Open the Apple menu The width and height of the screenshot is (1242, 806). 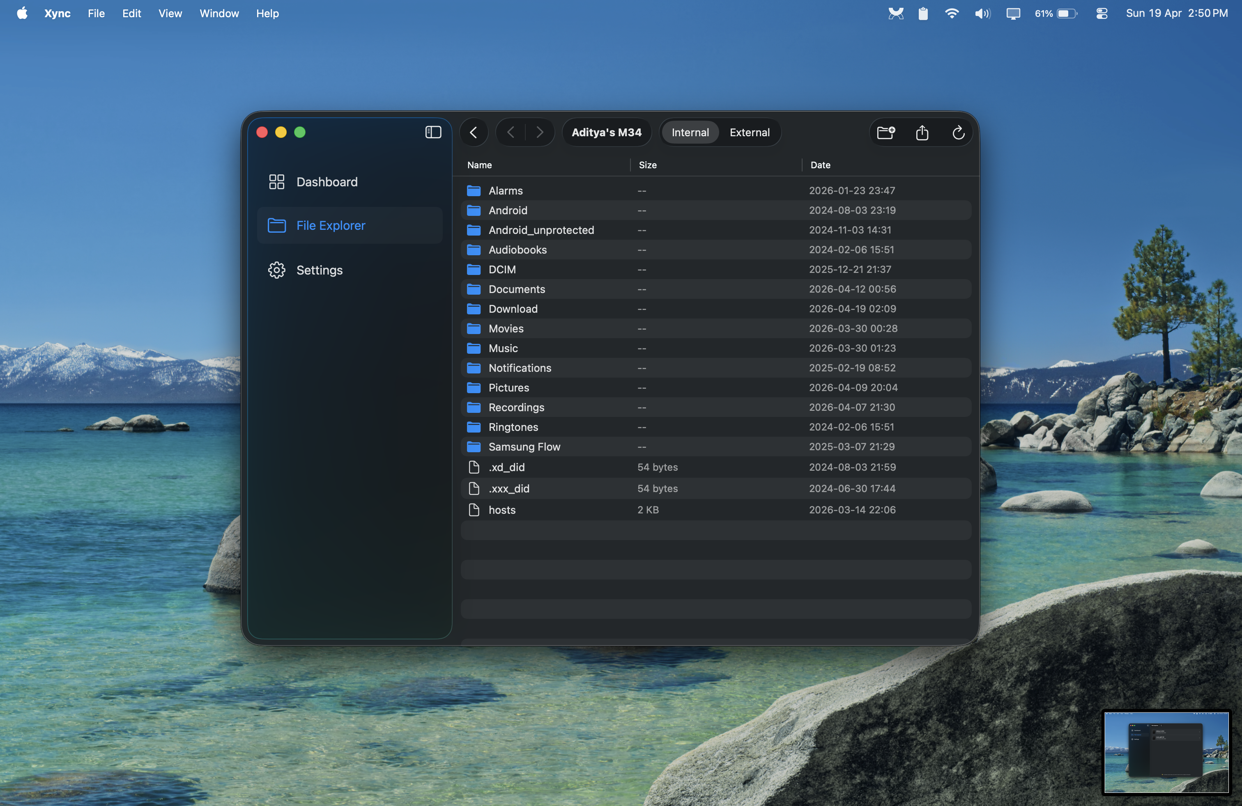pyautogui.click(x=23, y=14)
